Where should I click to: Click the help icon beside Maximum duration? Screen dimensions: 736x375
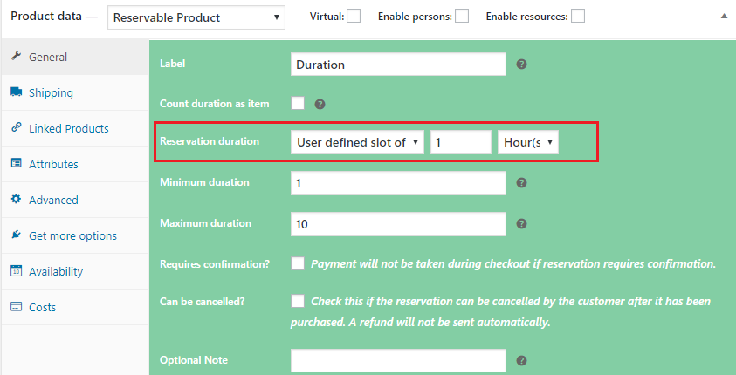point(521,224)
